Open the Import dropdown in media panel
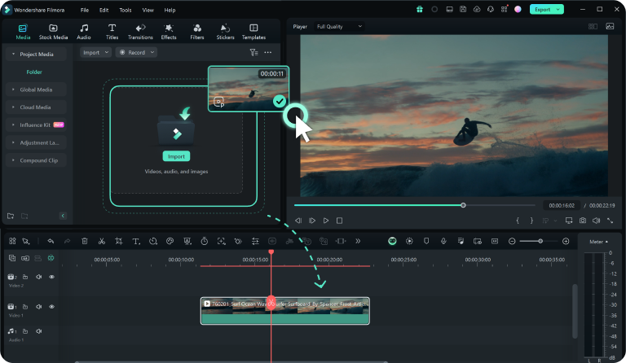 click(95, 52)
